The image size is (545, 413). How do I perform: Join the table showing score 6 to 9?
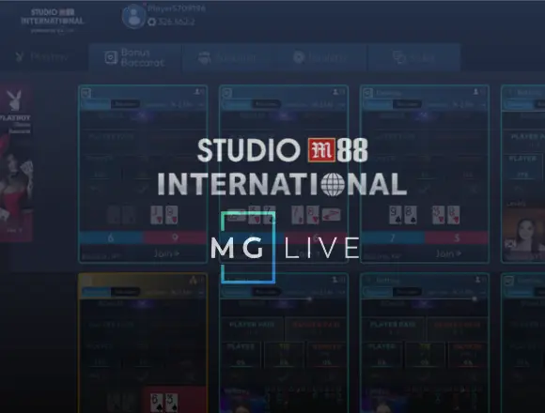[166, 253]
